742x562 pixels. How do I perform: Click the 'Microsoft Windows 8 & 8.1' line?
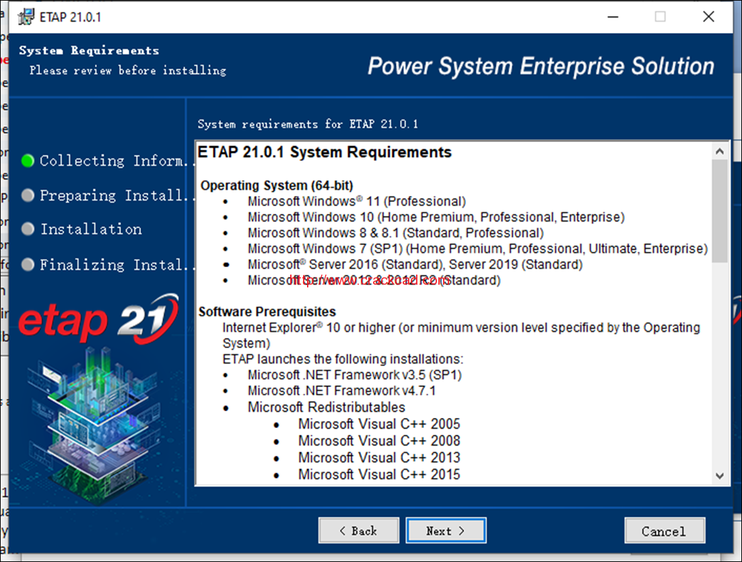pyautogui.click(x=396, y=233)
